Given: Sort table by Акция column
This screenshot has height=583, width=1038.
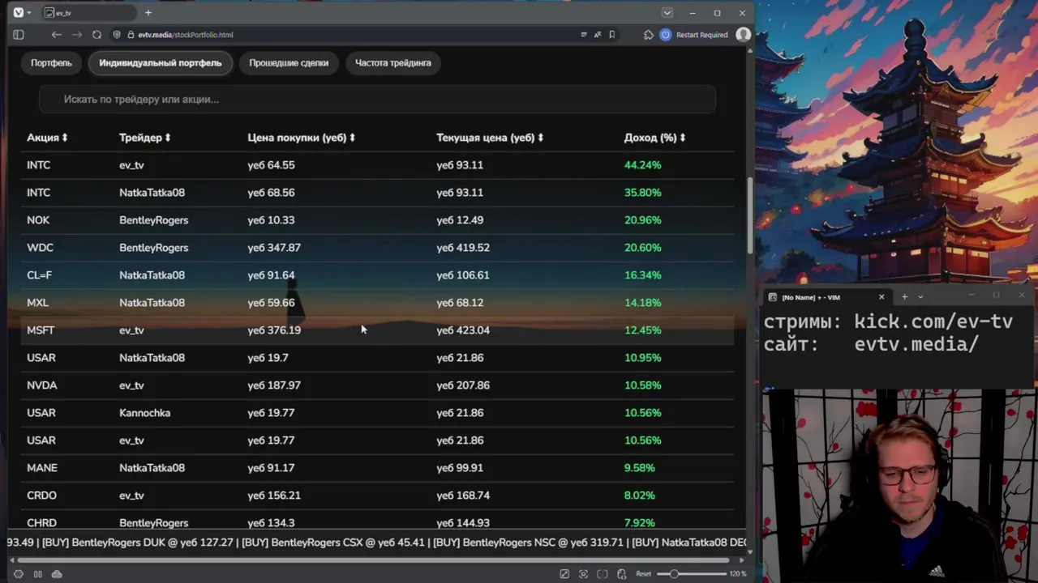Looking at the screenshot, I should pyautogui.click(x=47, y=138).
